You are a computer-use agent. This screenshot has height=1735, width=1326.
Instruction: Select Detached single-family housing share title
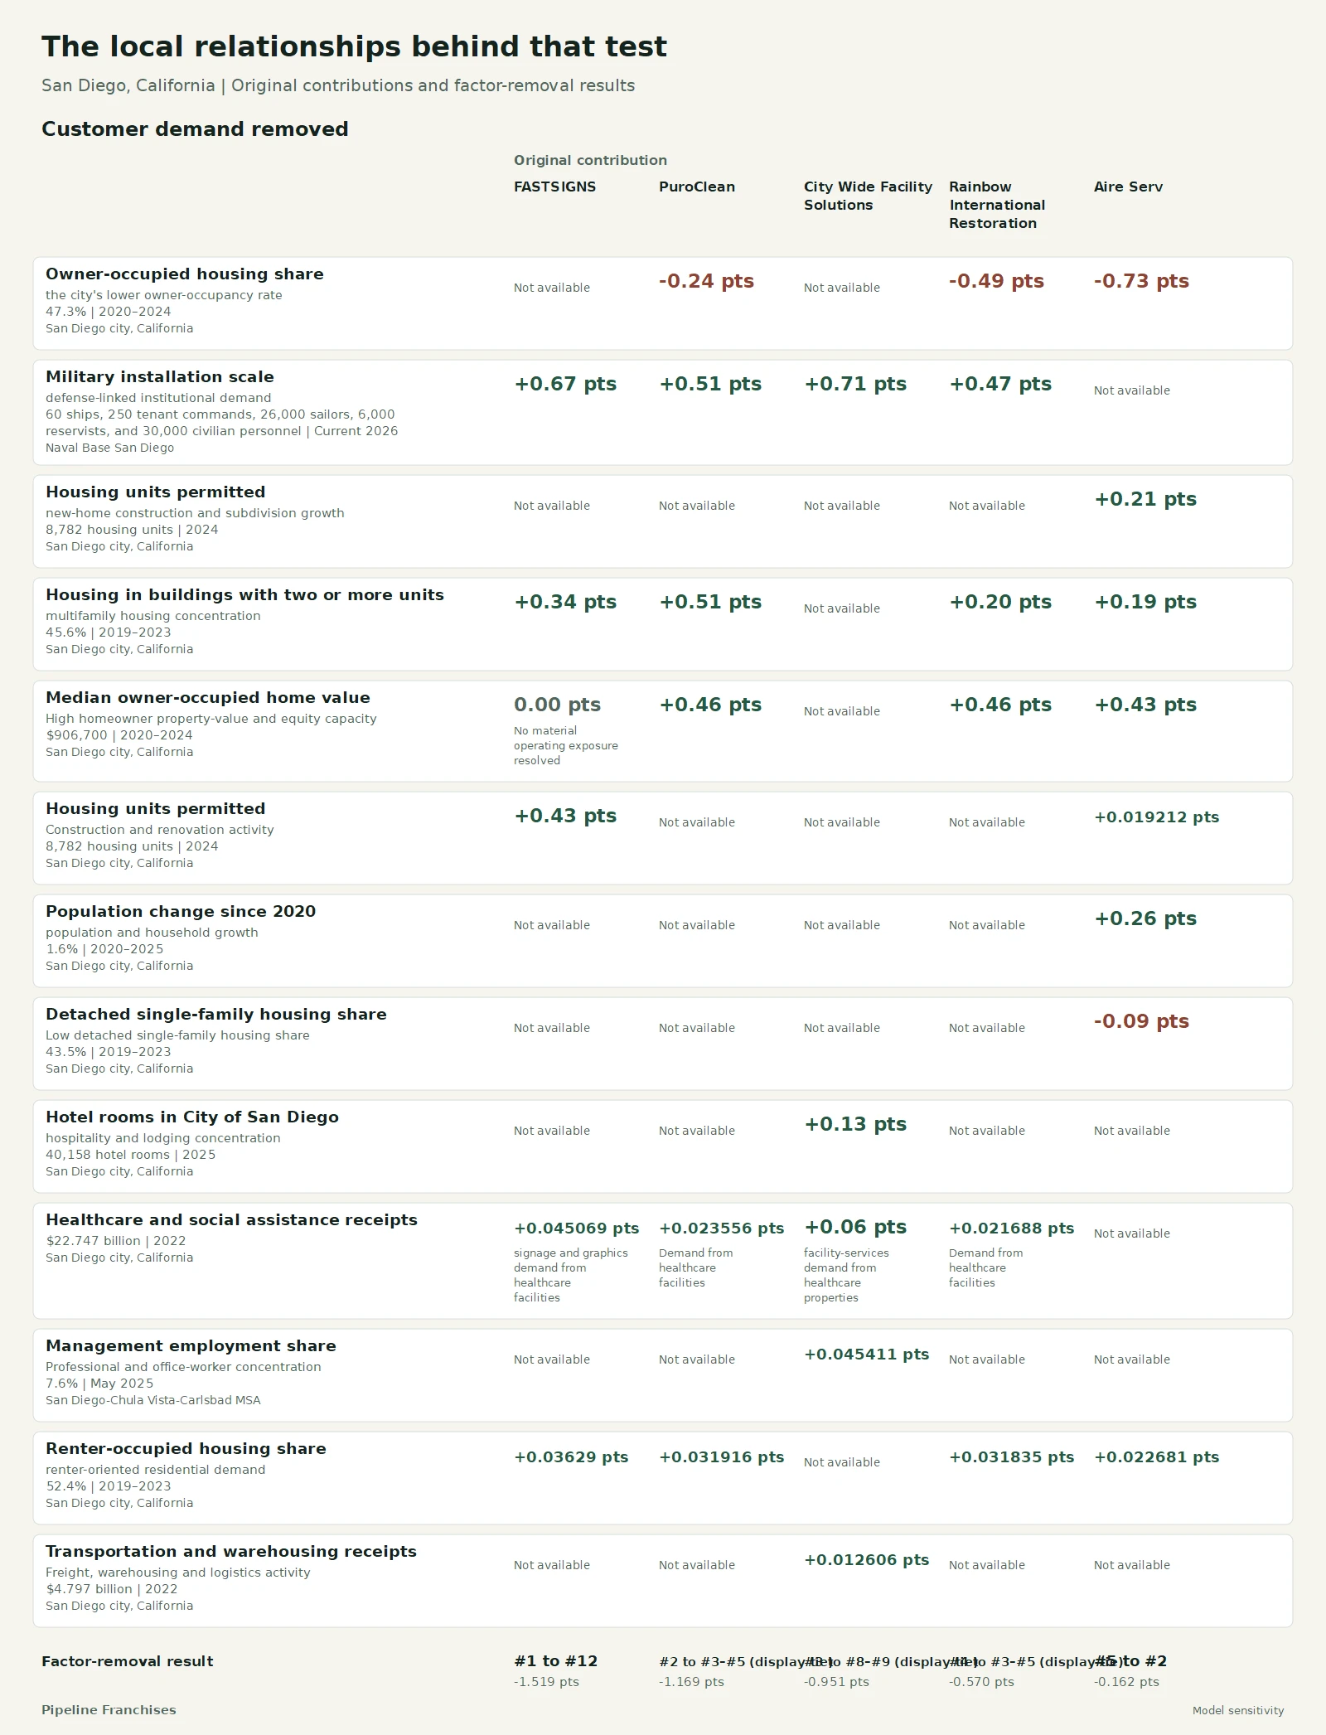[216, 1014]
